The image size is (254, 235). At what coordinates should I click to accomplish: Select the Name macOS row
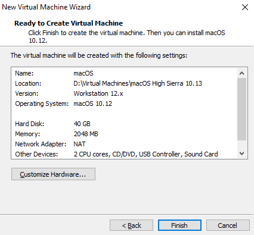(x=124, y=73)
